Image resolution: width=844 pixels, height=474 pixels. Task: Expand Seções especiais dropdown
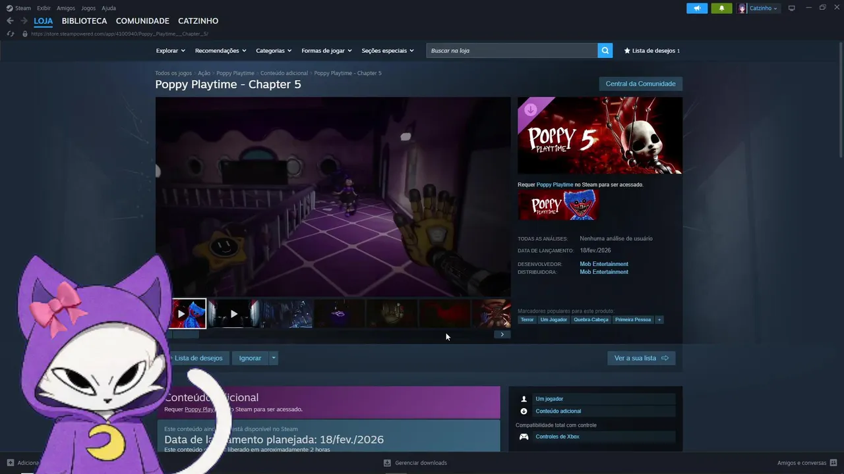click(x=388, y=51)
